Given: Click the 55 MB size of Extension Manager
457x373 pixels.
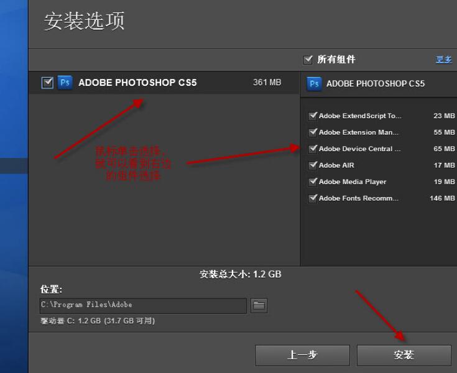Looking at the screenshot, I should point(444,132).
